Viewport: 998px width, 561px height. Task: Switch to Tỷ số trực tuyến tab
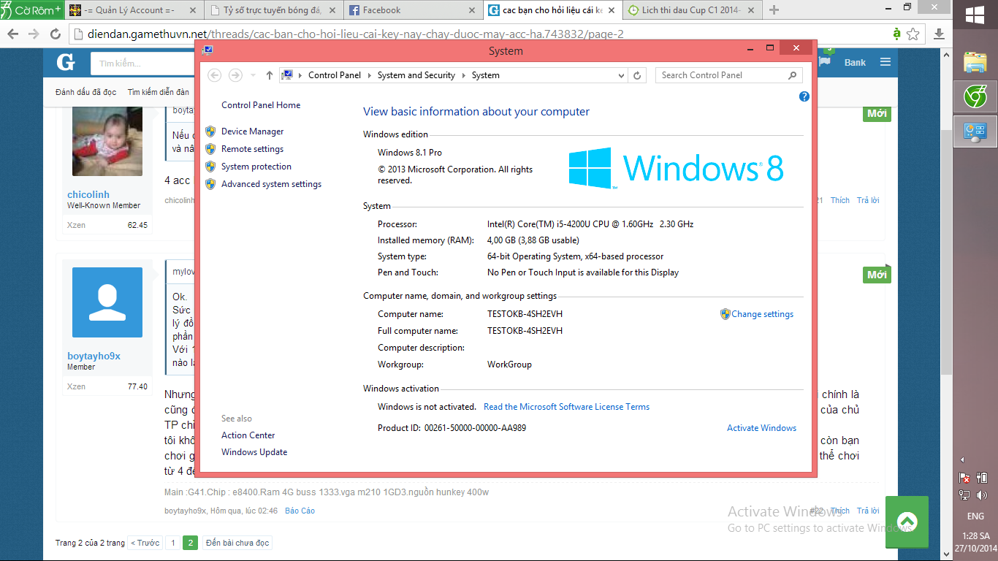tap(272, 10)
